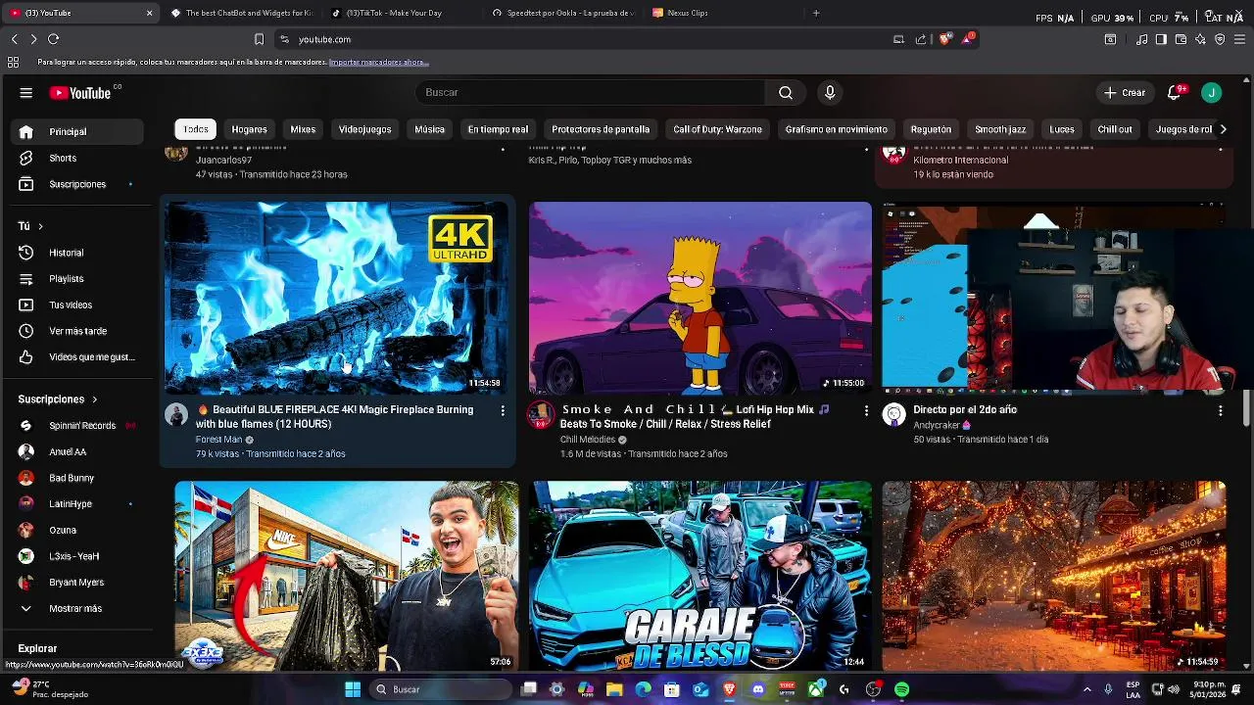This screenshot has height=705, width=1254.
Task: Toggle the browser sidebar panel icon
Action: (x=1161, y=39)
